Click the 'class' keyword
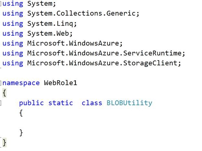This screenshot has width=202, height=151. [x=92, y=103]
